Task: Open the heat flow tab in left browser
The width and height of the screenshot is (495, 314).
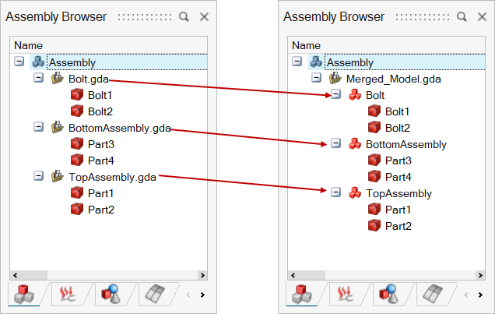Action: pyautogui.click(x=67, y=295)
